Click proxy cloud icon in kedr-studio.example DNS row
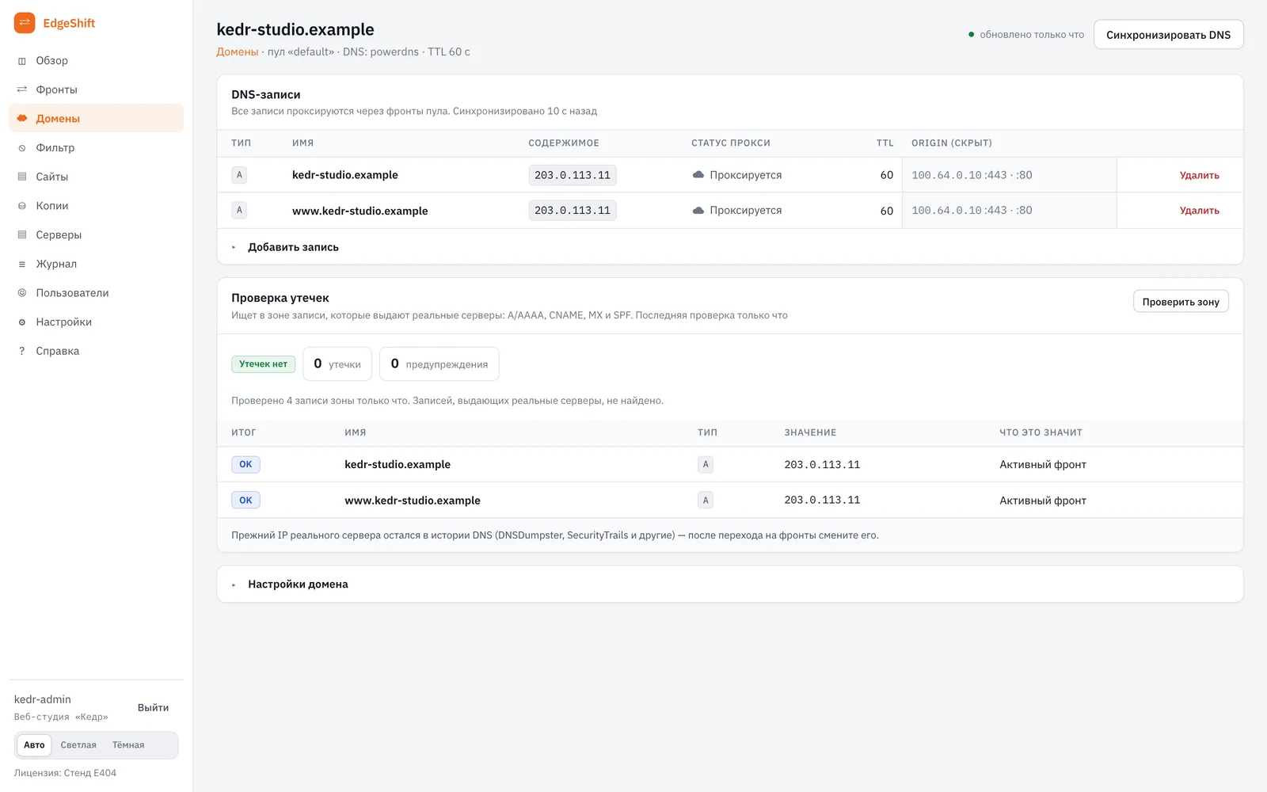 tap(698, 175)
